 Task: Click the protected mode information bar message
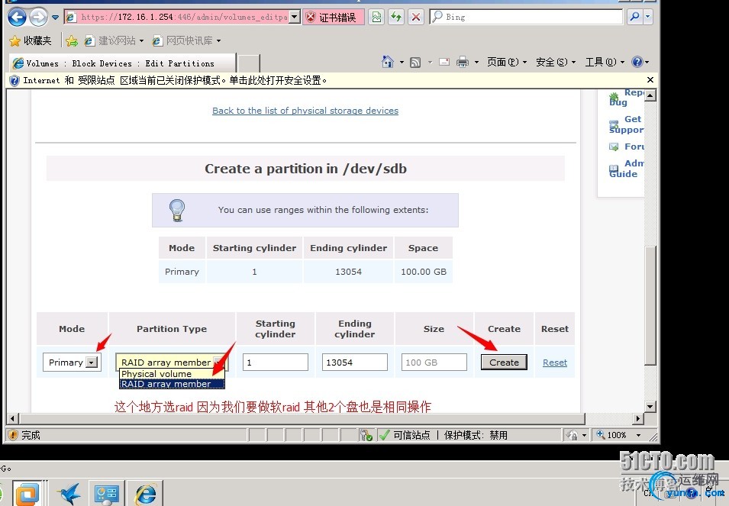(175, 80)
